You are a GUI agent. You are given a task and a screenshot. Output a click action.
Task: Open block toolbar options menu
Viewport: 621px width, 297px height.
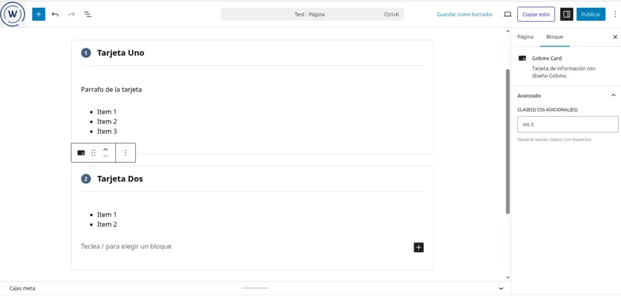pyautogui.click(x=126, y=153)
